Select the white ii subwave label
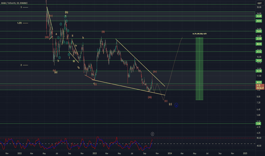The height and width of the screenshot is (156, 265). 72,35
